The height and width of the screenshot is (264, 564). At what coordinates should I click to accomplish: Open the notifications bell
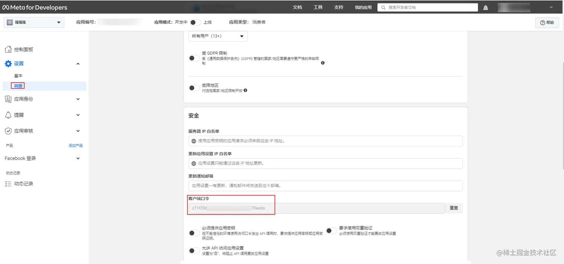(485, 7)
